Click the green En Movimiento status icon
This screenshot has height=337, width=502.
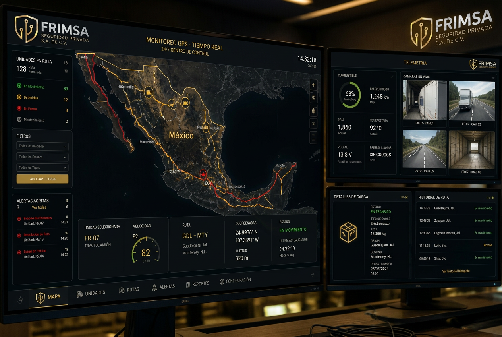[x=19, y=86]
